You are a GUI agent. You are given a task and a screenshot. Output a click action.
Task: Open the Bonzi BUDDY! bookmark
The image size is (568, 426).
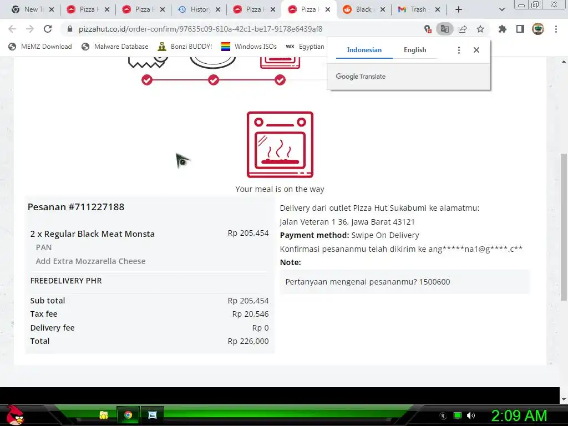coord(185,47)
